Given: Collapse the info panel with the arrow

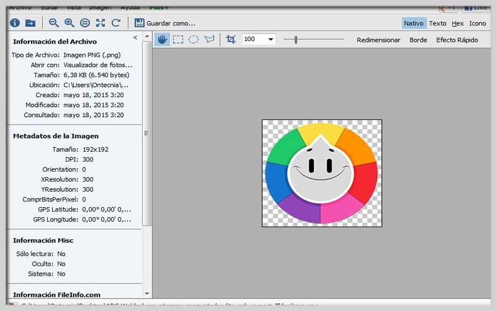Looking at the screenshot, I should pyautogui.click(x=135, y=37).
